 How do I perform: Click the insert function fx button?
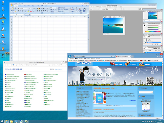click(x=30, y=15)
